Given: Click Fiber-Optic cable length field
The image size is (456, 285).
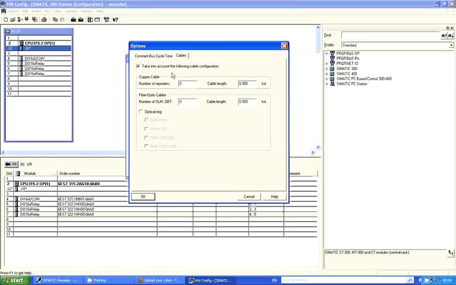Looking at the screenshot, I should [x=248, y=102].
